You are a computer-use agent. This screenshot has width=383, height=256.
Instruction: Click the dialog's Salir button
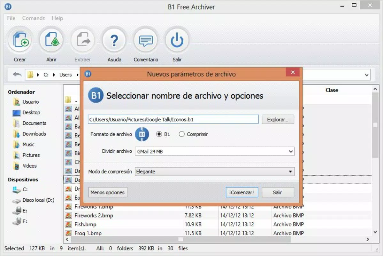tap(278, 192)
